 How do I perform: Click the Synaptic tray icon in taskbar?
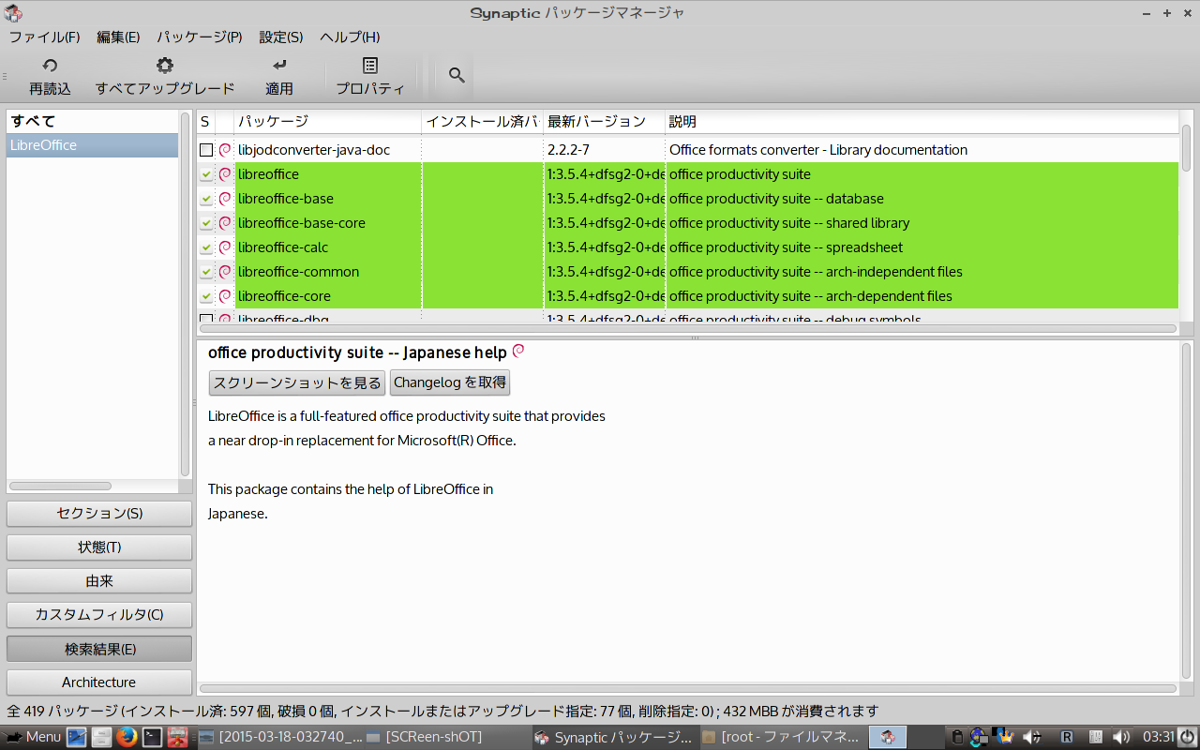[x=887, y=737]
